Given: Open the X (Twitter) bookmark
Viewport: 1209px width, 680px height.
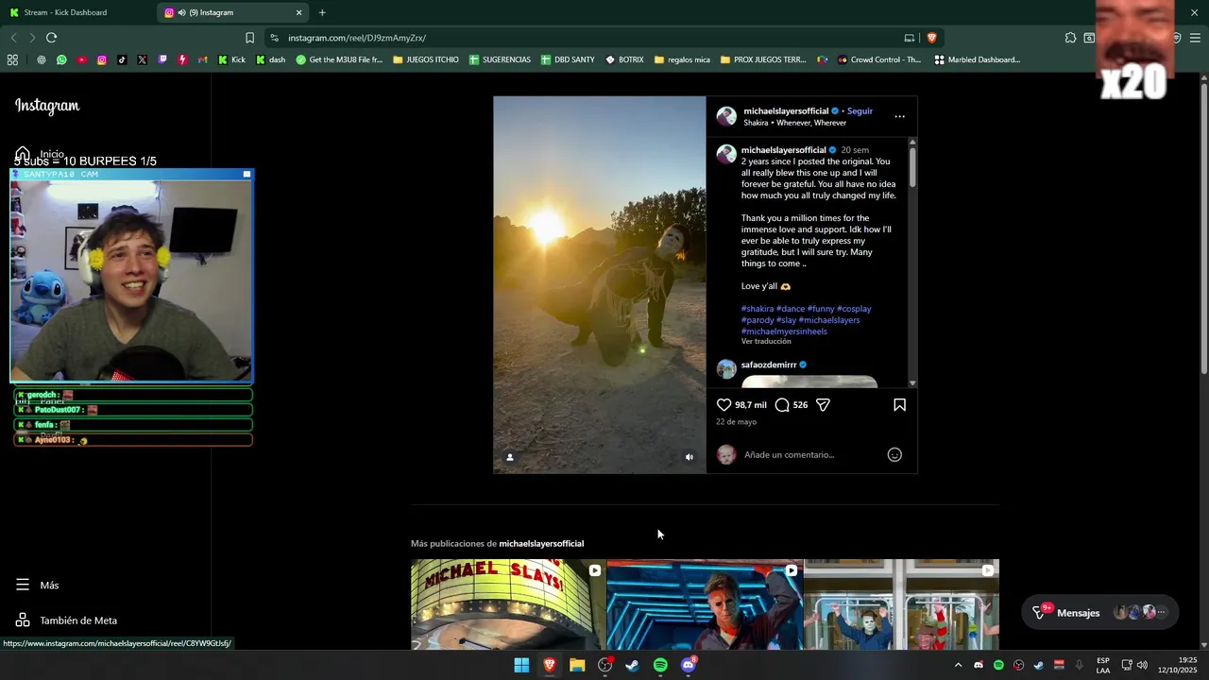Looking at the screenshot, I should pos(142,59).
